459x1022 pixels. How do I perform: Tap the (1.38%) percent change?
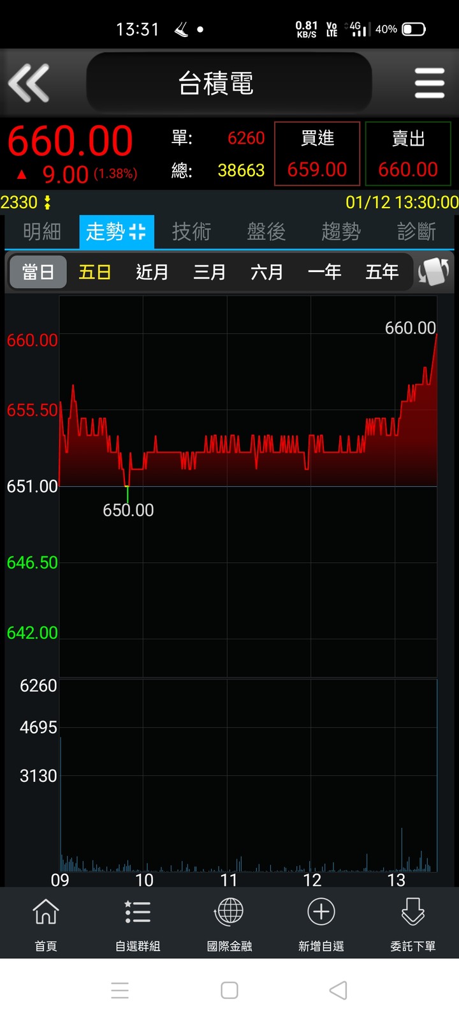pos(115,174)
